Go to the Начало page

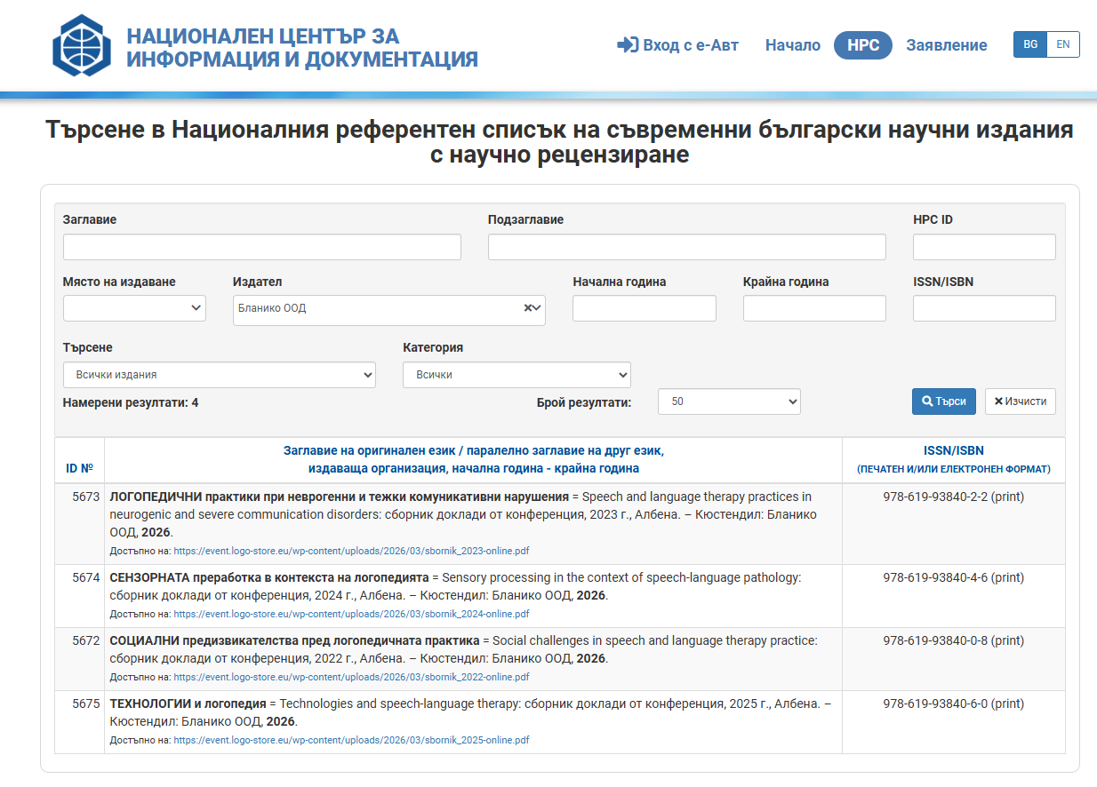tap(793, 45)
